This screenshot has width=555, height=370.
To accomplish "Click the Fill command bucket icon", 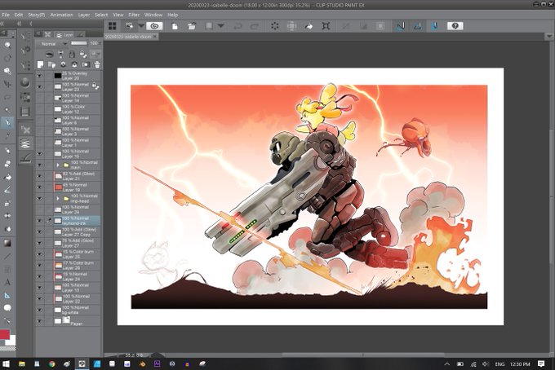I will click(309, 26).
